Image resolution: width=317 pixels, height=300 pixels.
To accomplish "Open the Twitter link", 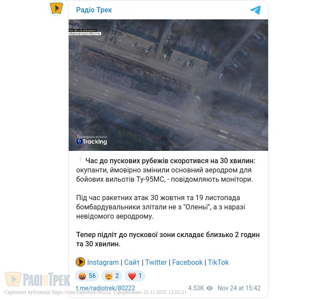I will [156, 262].
